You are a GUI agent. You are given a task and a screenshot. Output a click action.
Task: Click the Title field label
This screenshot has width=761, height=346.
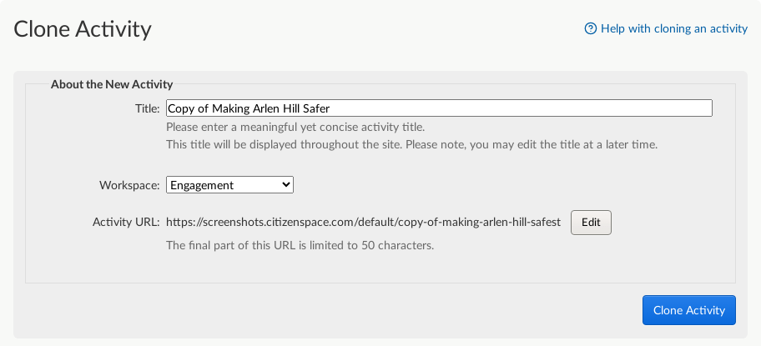pyautogui.click(x=147, y=108)
